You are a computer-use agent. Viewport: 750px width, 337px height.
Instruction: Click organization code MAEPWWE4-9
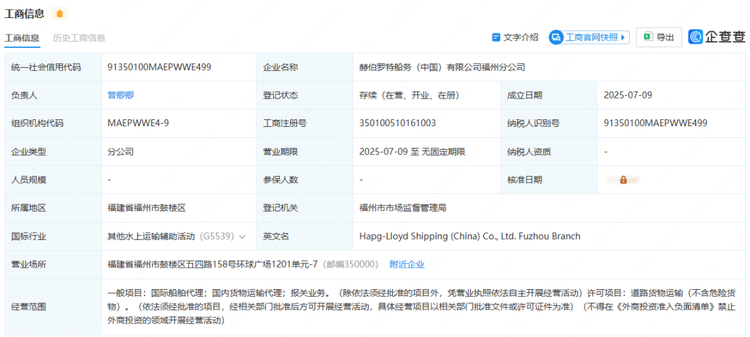pos(138,123)
